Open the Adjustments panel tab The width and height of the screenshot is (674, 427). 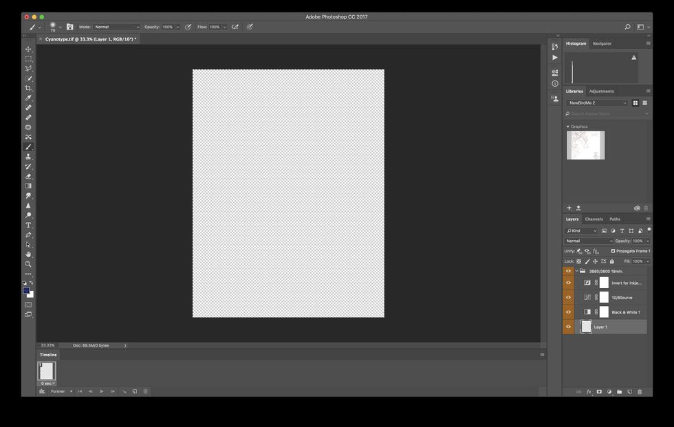(x=601, y=91)
